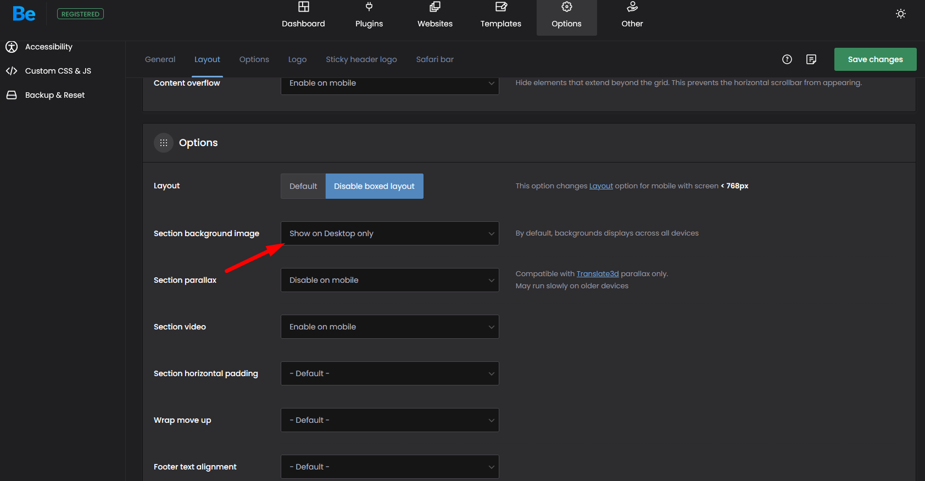925x481 pixels.
Task: Follow the Translate3d link
Action: (598, 273)
